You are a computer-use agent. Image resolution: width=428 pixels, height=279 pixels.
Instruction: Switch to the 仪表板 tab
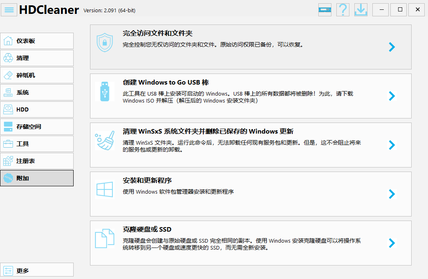coord(37,41)
